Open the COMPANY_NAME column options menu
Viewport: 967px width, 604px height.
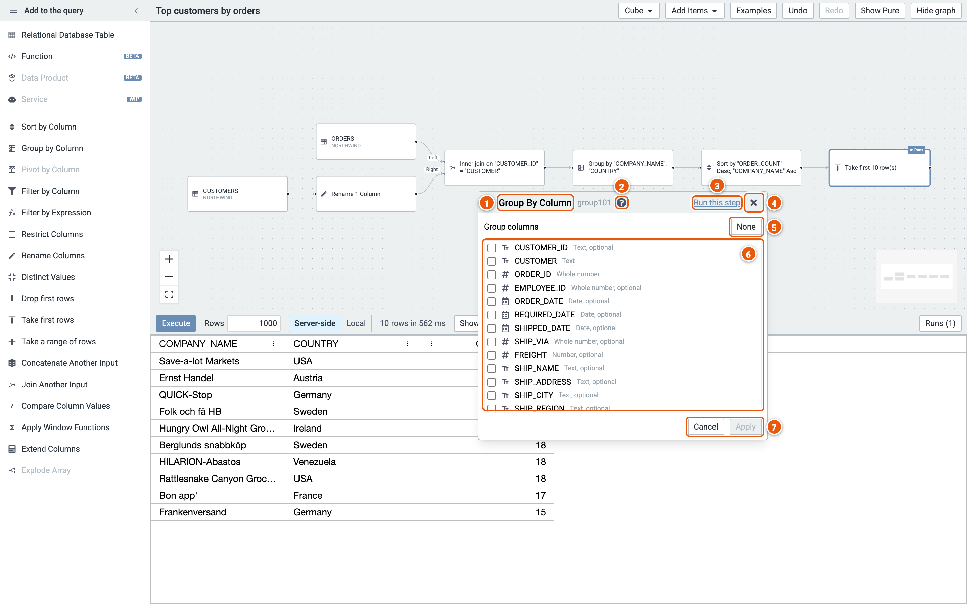coord(273,344)
